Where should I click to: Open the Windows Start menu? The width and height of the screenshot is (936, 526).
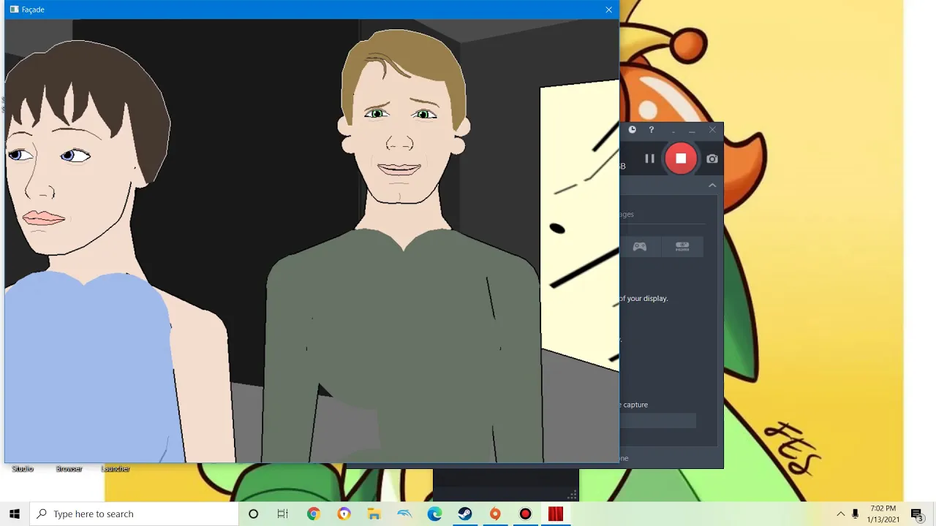click(15, 514)
